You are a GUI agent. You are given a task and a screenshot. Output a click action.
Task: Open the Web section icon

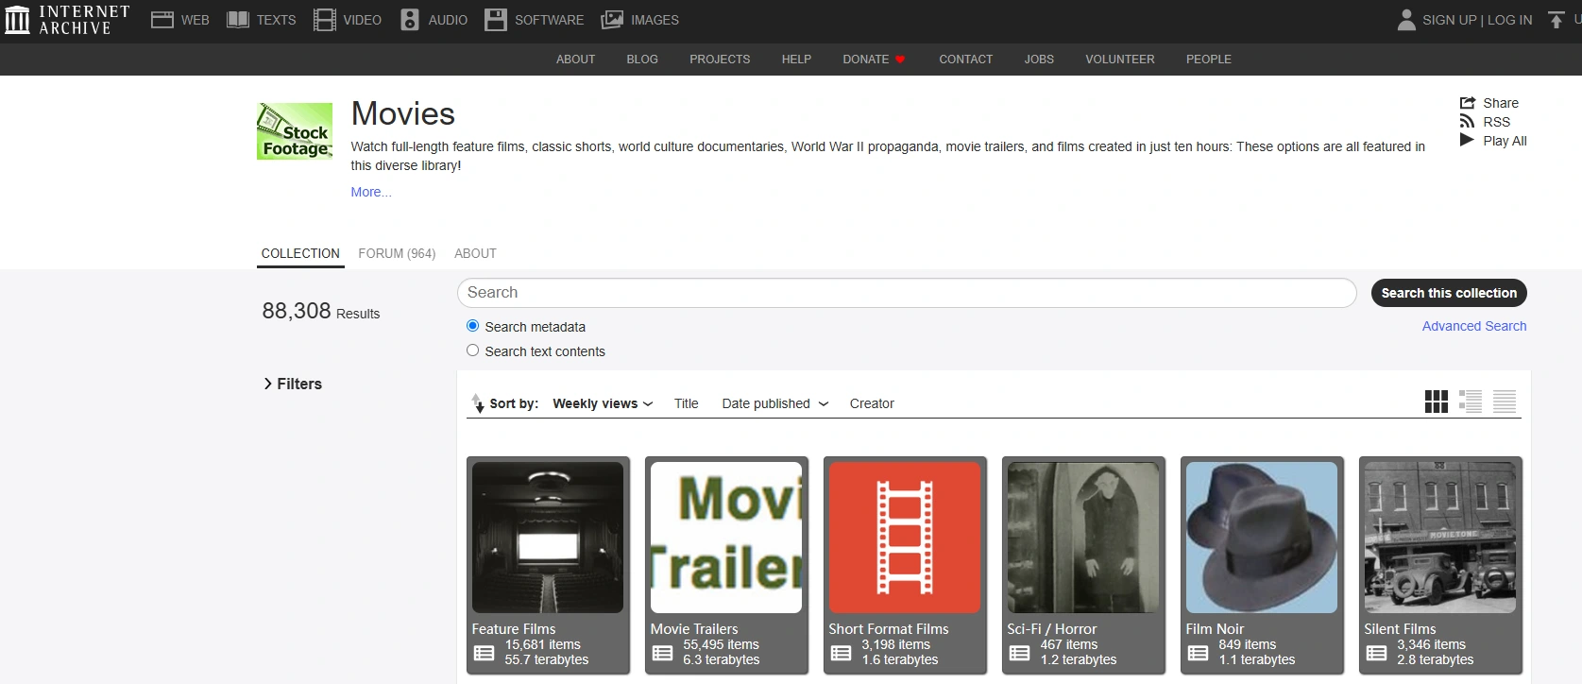click(162, 20)
